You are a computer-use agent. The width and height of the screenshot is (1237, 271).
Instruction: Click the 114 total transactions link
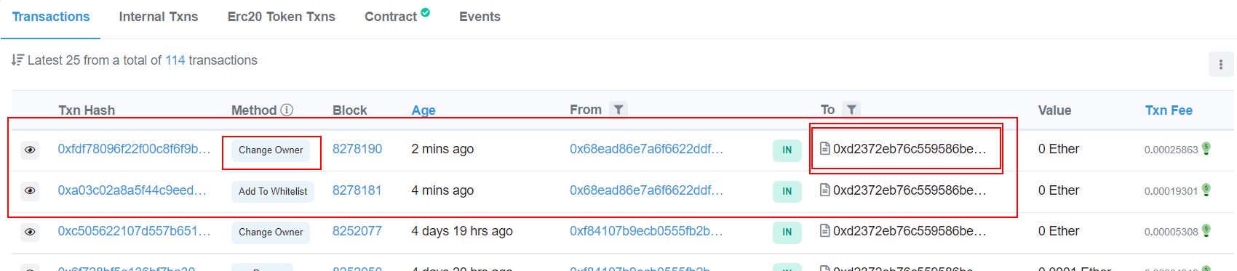click(175, 60)
